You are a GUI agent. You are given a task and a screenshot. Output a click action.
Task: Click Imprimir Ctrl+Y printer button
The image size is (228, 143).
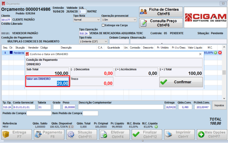coord(179,134)
